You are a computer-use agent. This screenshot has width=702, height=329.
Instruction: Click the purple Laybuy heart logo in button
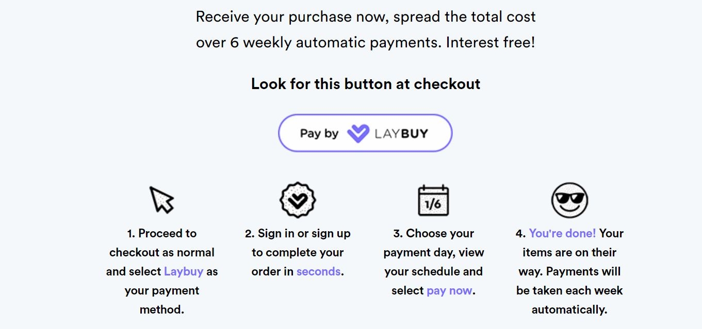358,133
